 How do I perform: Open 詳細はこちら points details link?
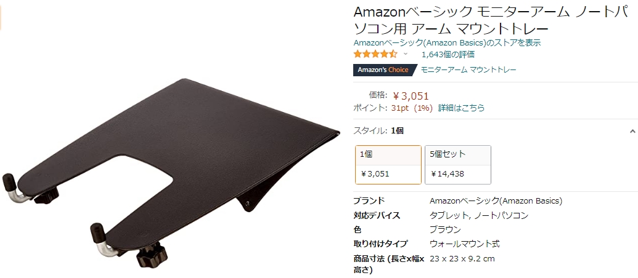click(x=462, y=108)
